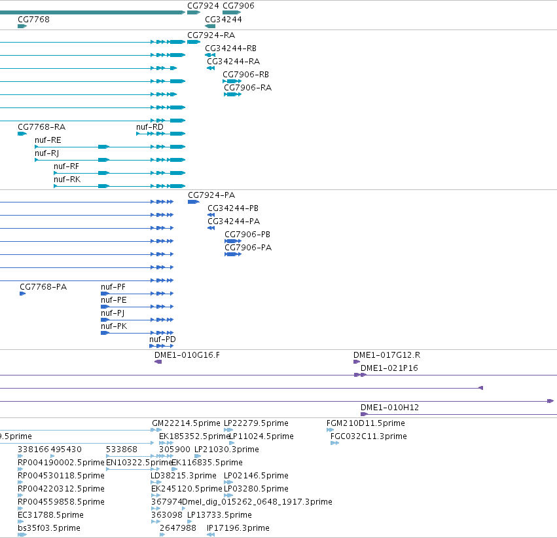The height and width of the screenshot is (538, 557).
Task: Open the nuf-PD protein label
Action: [162, 339]
